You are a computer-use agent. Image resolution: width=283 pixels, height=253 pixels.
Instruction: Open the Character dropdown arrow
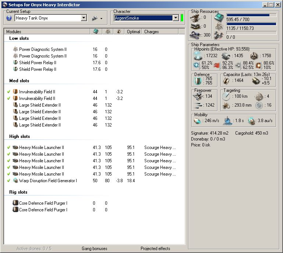click(176, 18)
